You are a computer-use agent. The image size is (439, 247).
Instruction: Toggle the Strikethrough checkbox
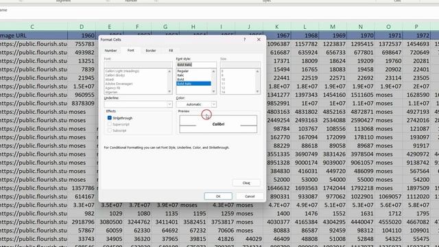[x=110, y=118]
